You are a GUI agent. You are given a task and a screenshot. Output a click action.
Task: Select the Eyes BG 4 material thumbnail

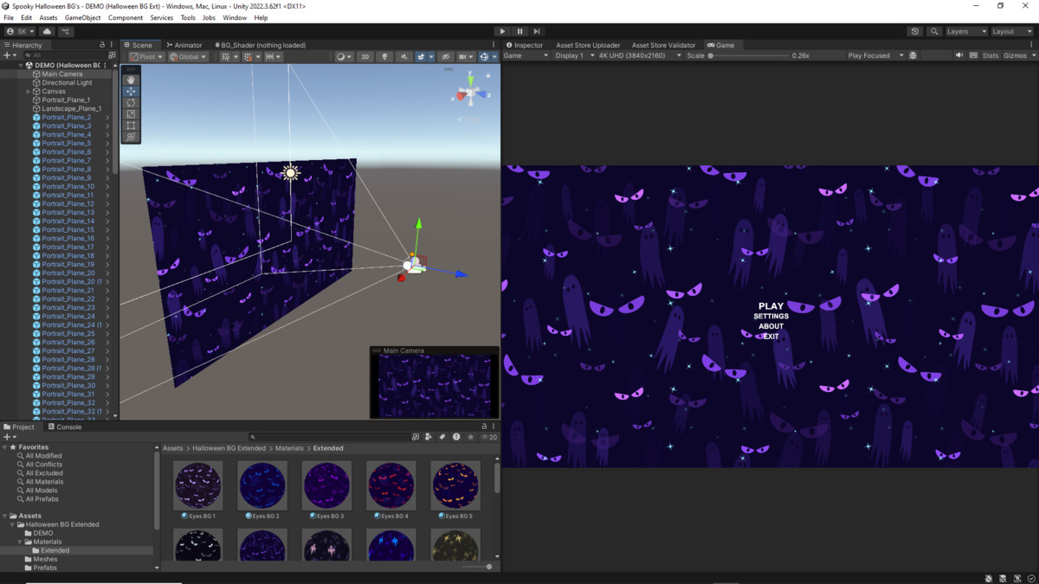(390, 485)
